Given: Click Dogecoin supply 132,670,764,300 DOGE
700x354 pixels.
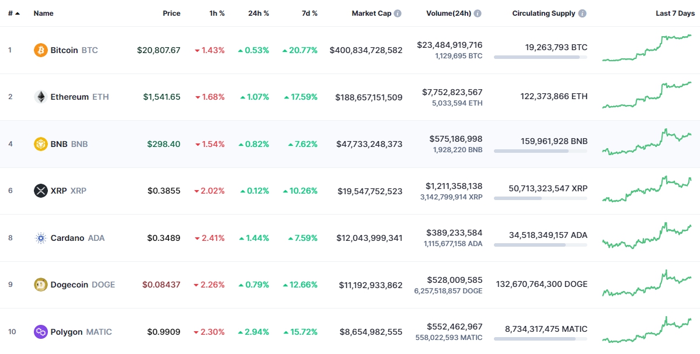Looking at the screenshot, I should (x=542, y=284).
